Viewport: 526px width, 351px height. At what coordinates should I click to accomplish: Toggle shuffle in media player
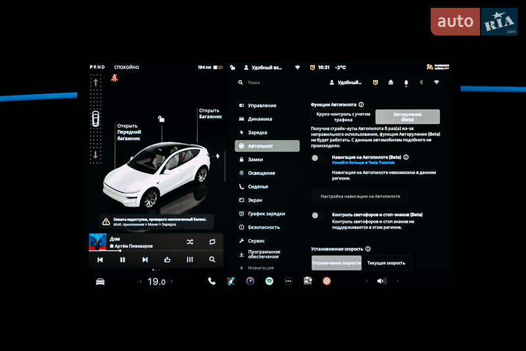(x=190, y=242)
